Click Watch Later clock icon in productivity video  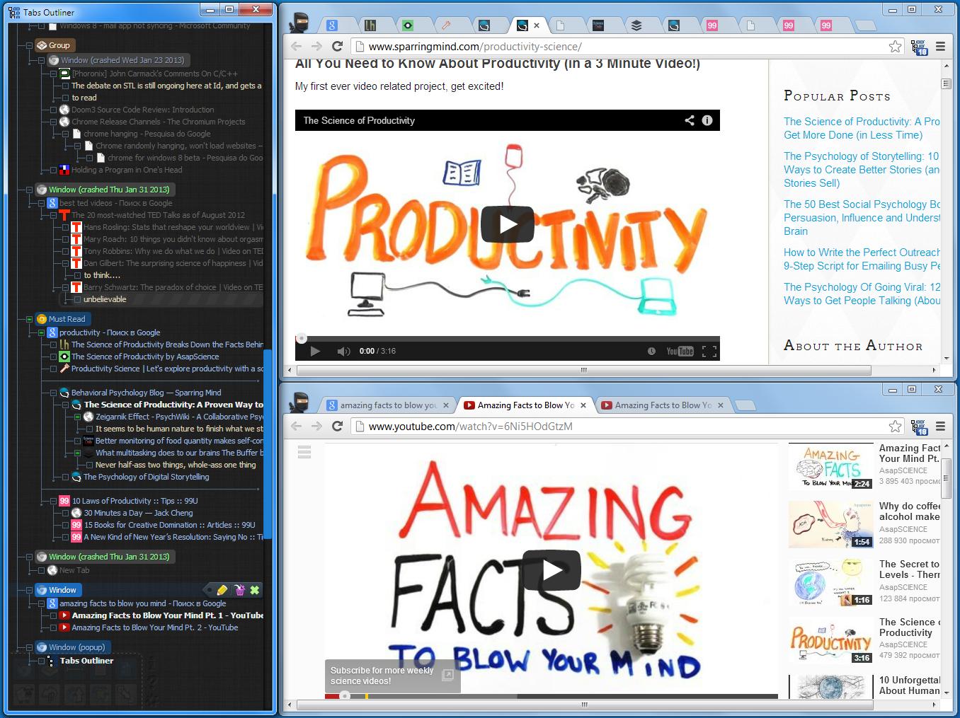pos(651,351)
